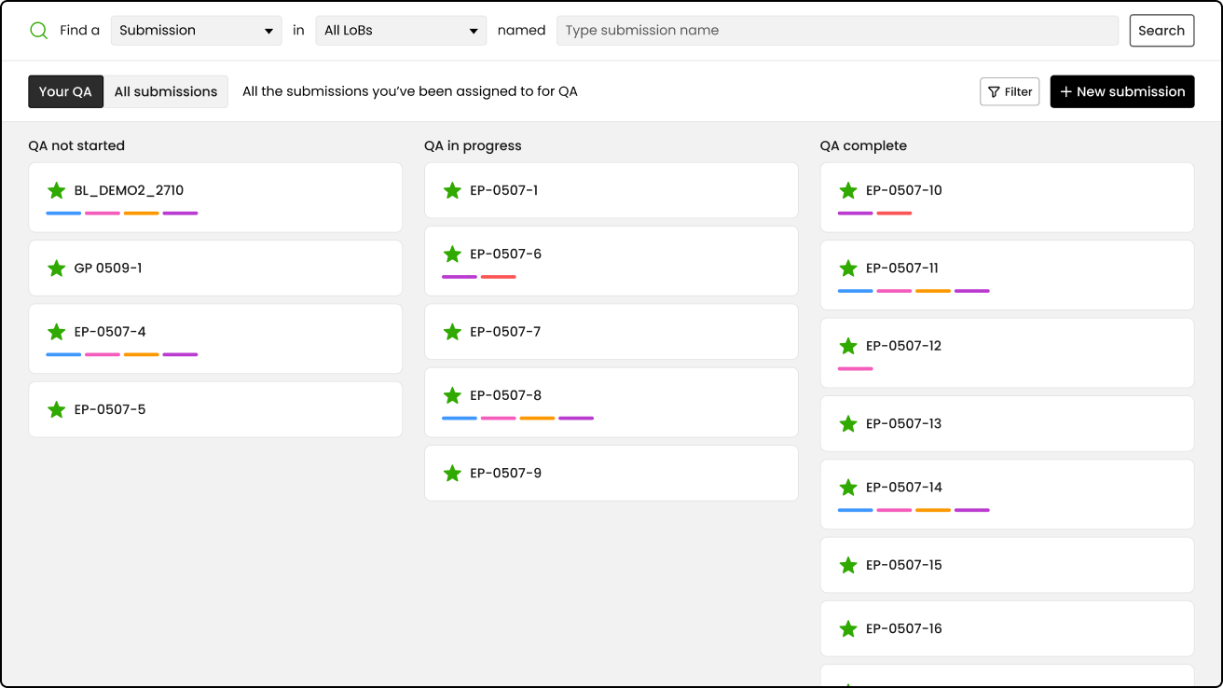Create a New submission

point(1122,91)
